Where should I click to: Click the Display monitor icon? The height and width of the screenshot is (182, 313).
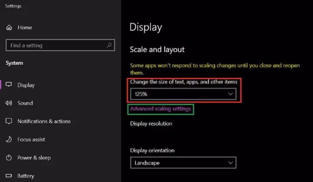click(x=9, y=84)
